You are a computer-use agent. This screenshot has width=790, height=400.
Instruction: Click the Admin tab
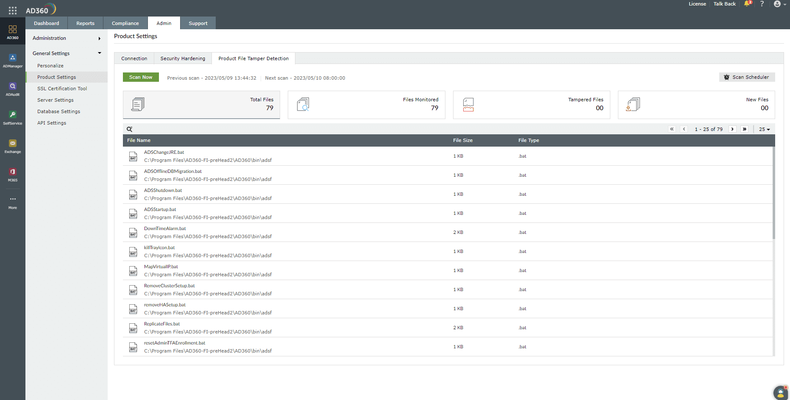[164, 23]
